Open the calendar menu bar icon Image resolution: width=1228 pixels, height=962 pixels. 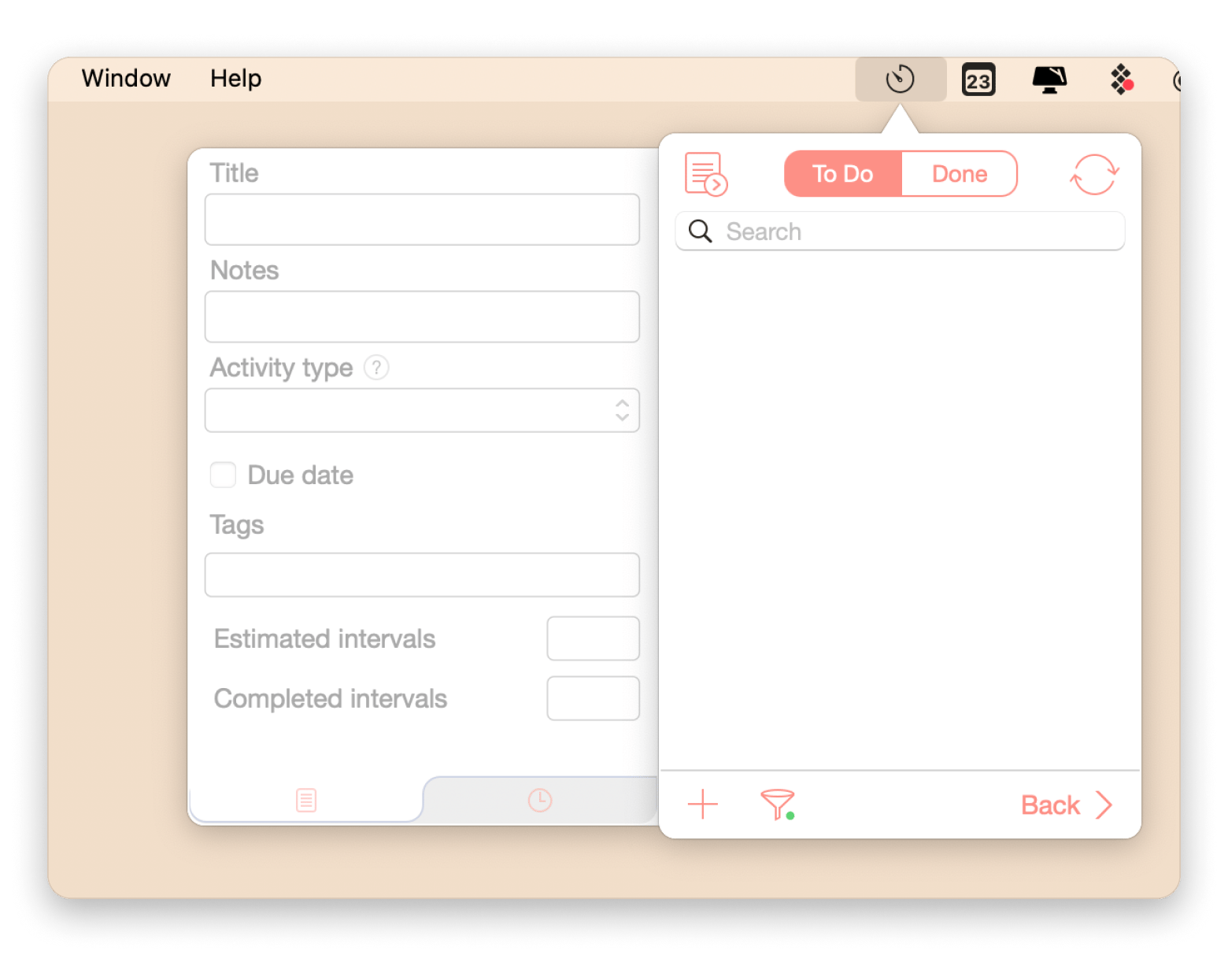pos(978,80)
